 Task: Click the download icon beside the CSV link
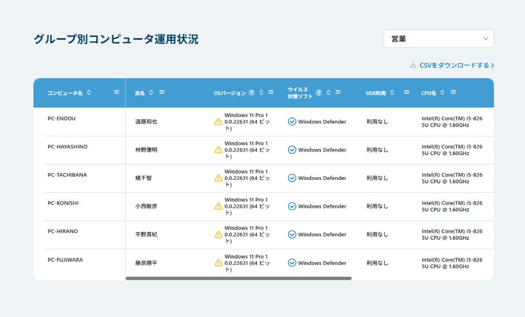(x=413, y=64)
